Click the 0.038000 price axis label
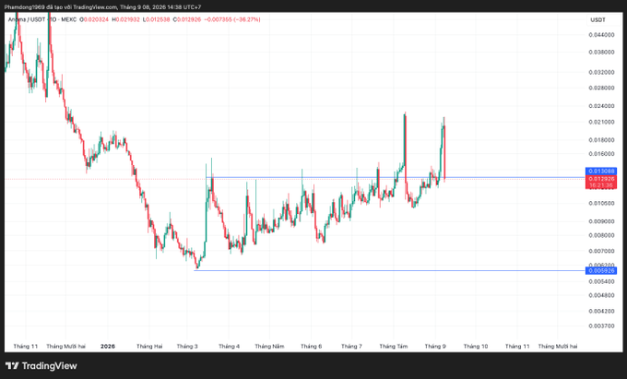The image size is (627, 379). (601, 52)
